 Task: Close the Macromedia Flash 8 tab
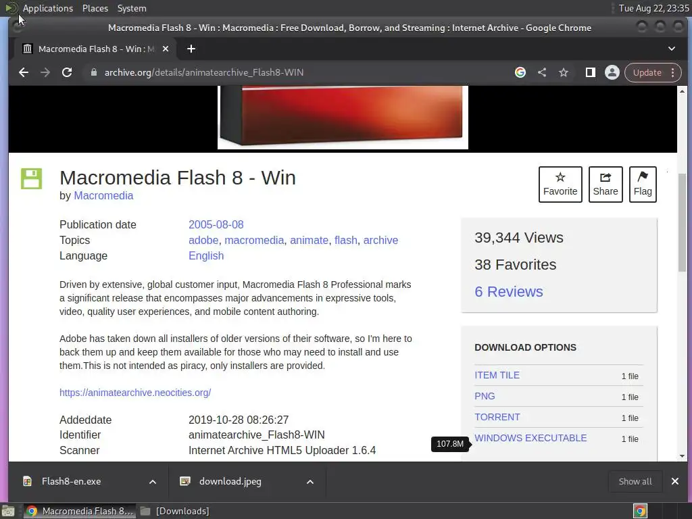(166, 49)
